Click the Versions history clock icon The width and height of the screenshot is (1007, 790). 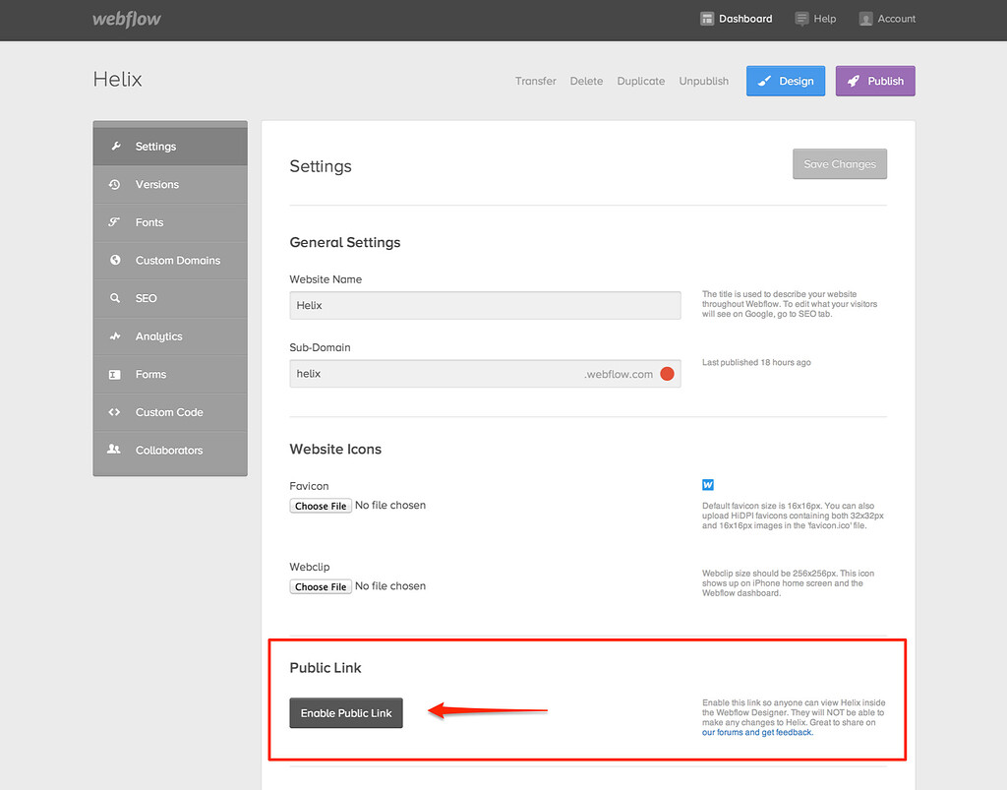point(115,184)
